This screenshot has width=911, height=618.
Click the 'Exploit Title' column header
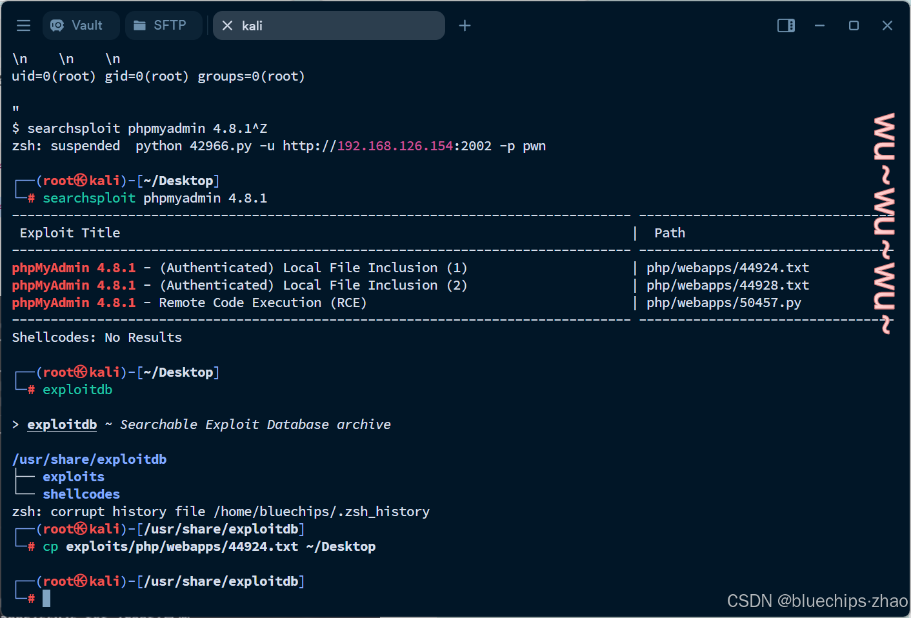click(x=70, y=233)
